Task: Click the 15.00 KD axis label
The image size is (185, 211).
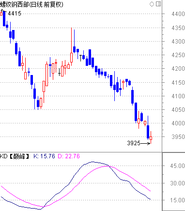Action: pyautogui.click(x=177, y=200)
